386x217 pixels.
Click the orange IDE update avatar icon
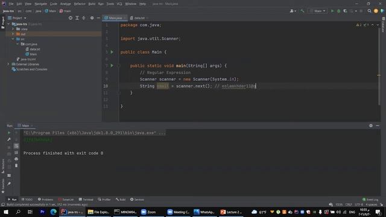(x=376, y=11)
